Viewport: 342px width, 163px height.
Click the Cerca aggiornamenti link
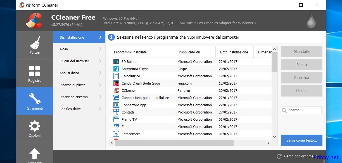click(x=301, y=156)
